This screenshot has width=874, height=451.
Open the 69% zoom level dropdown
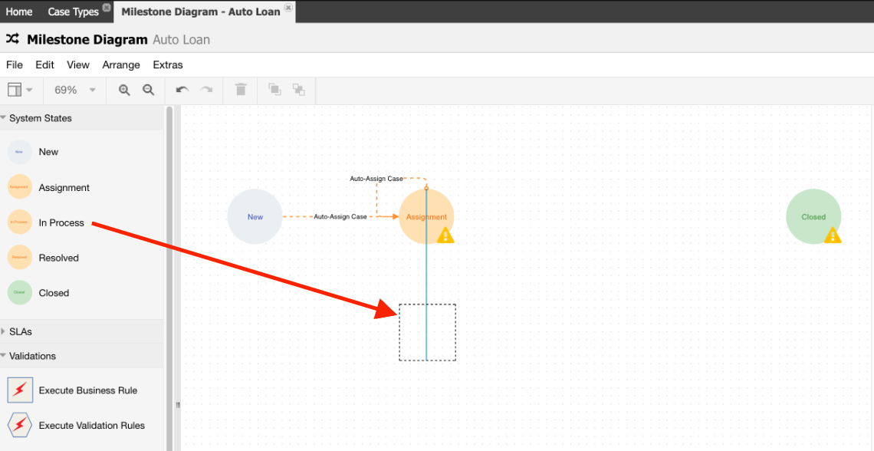pyautogui.click(x=75, y=90)
